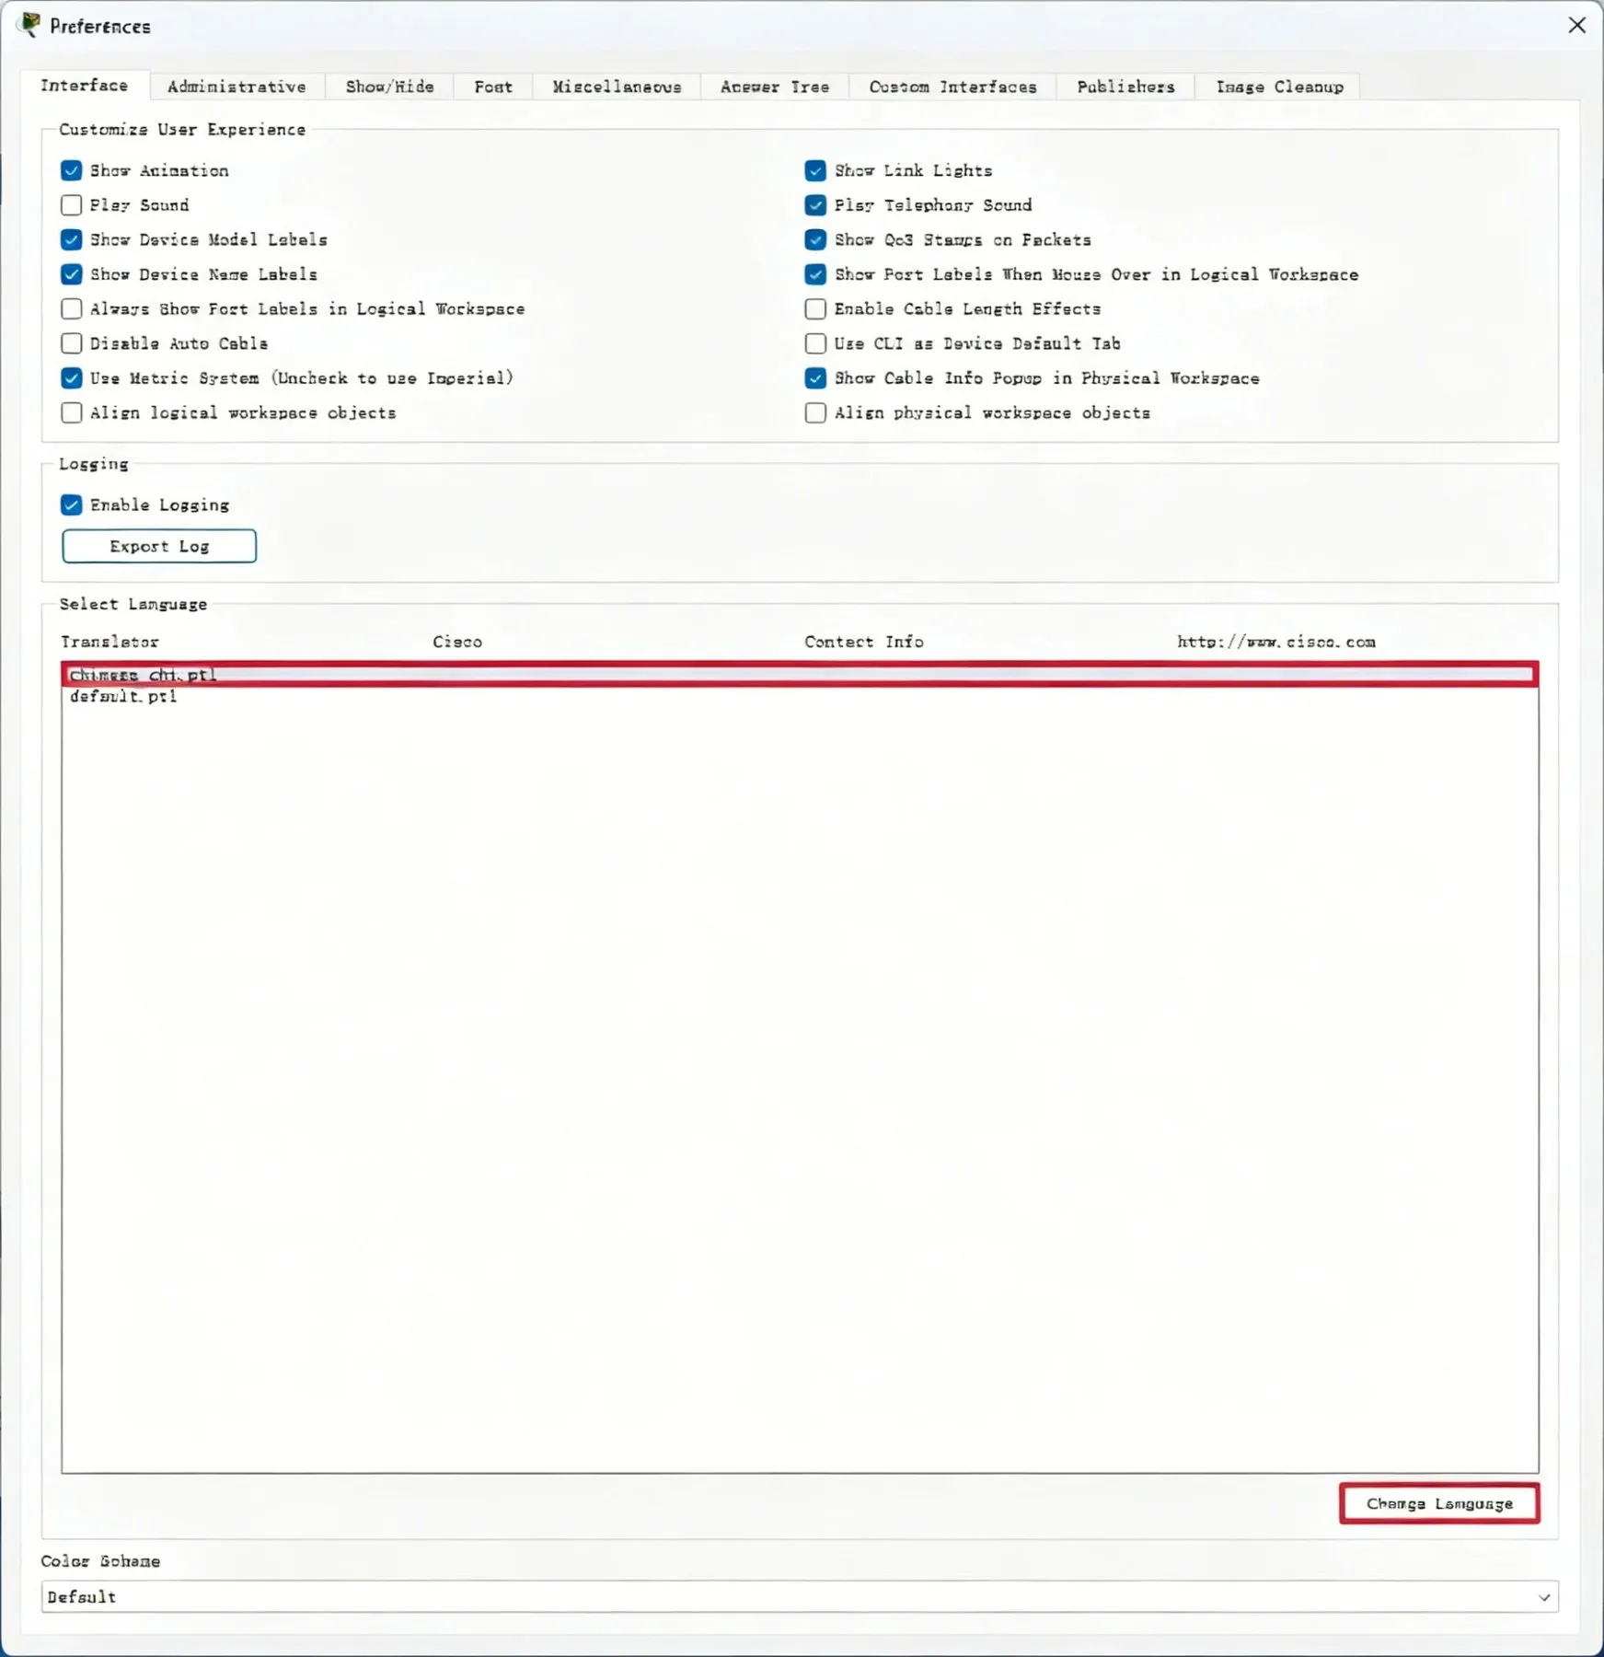
Task: Go to the Font tab
Action: (493, 87)
